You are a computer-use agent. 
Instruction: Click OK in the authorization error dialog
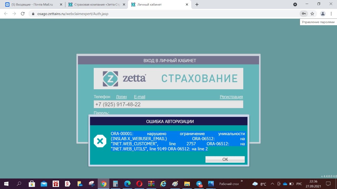[225, 159]
